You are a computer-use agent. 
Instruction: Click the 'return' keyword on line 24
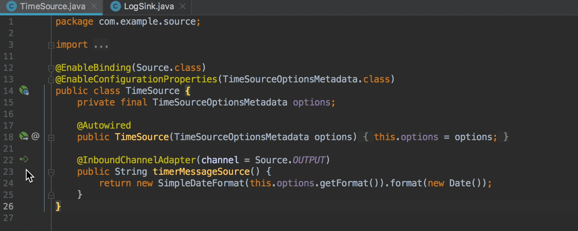(x=115, y=183)
